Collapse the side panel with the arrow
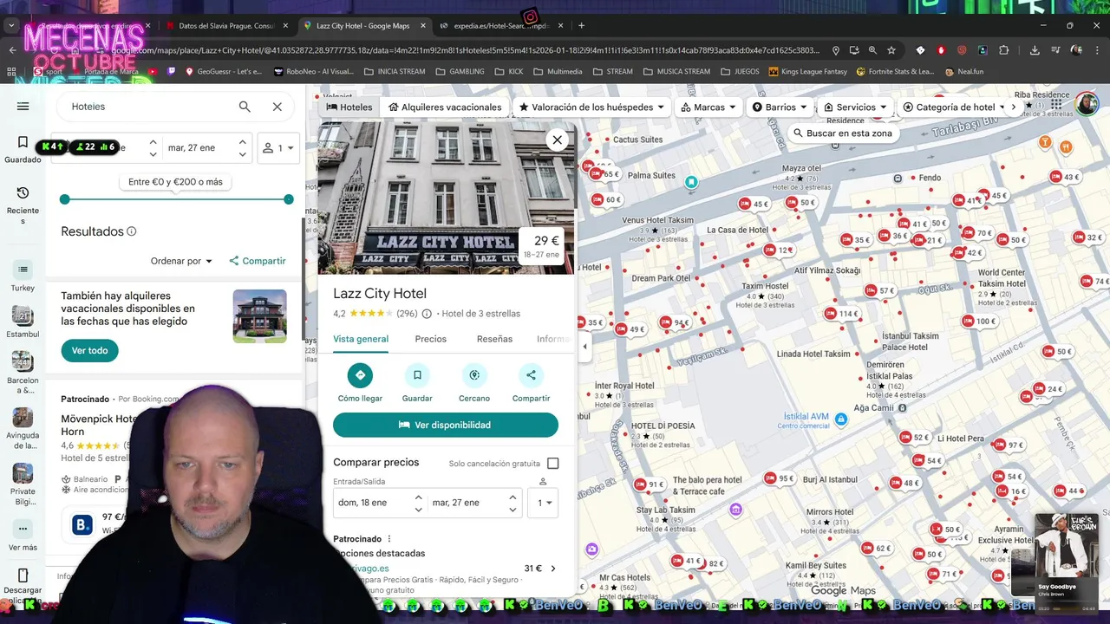Image resolution: width=1110 pixels, height=624 pixels. coord(584,346)
